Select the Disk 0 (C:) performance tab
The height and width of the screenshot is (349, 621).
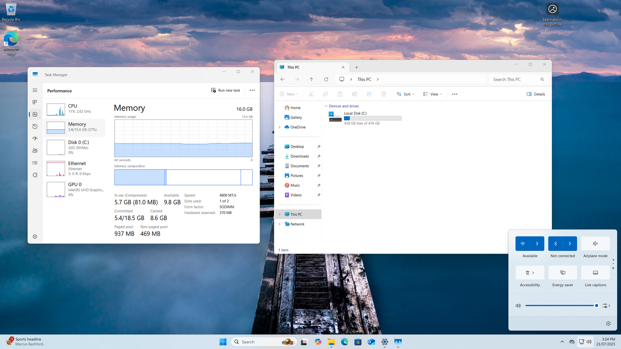(76, 147)
